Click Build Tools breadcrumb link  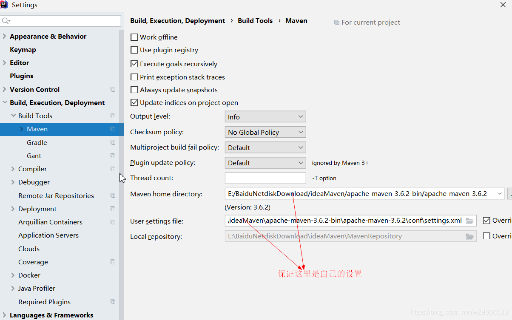click(x=255, y=20)
